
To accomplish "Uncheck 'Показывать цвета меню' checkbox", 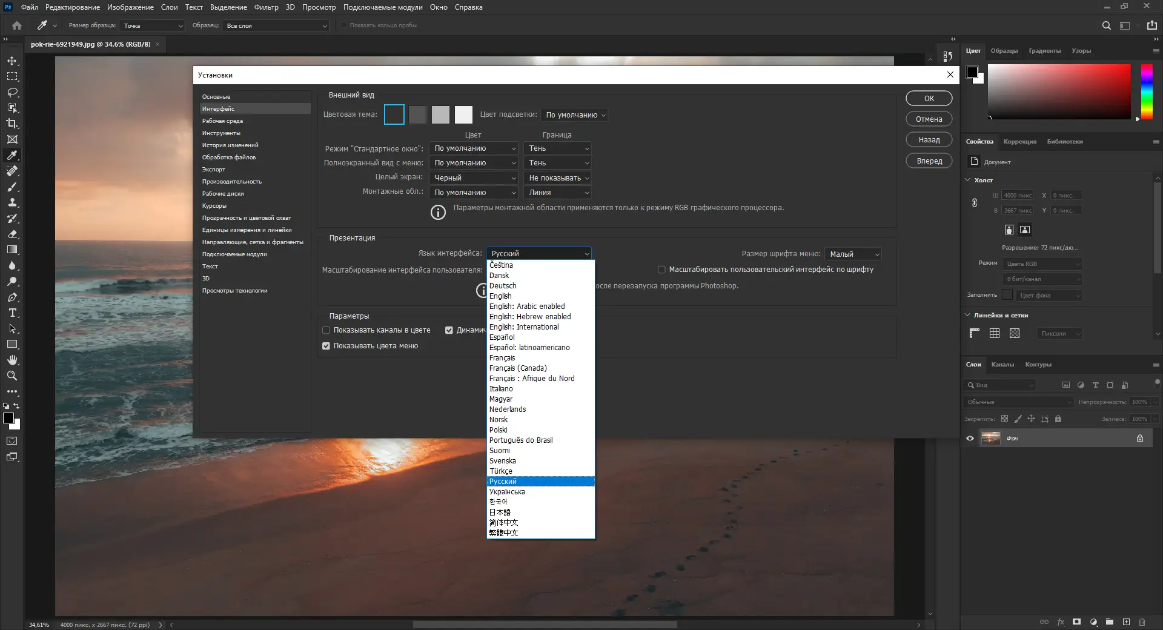I will (x=326, y=346).
